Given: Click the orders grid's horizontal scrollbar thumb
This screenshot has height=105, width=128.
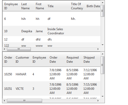Looking at the screenshot, I should [x=24, y=101].
